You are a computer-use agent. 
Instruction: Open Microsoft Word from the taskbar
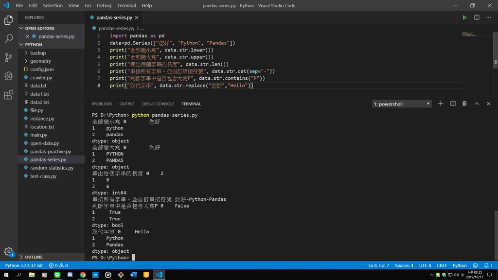(133, 275)
